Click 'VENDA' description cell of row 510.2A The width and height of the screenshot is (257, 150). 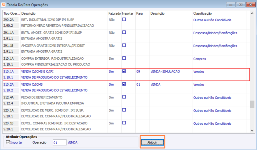tap(155, 84)
